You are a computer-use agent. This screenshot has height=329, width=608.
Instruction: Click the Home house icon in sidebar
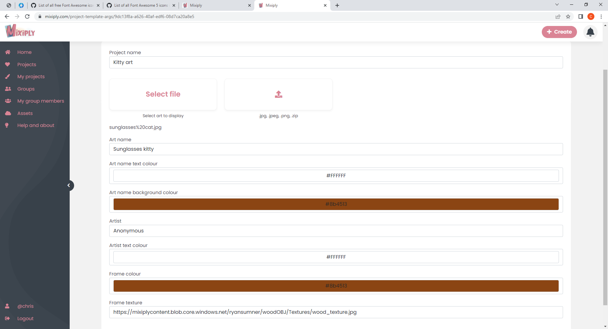click(8, 52)
